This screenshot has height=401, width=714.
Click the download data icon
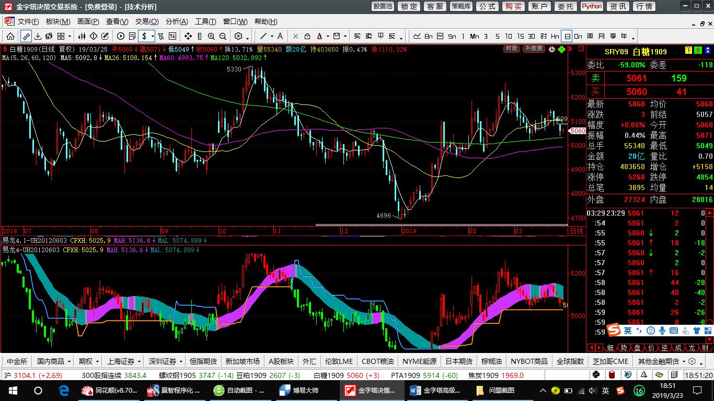click(x=38, y=36)
